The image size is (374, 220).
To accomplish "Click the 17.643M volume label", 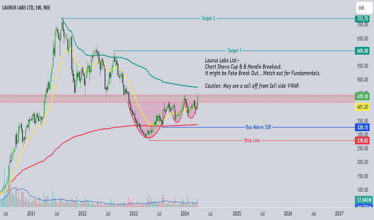I will 364,200.
